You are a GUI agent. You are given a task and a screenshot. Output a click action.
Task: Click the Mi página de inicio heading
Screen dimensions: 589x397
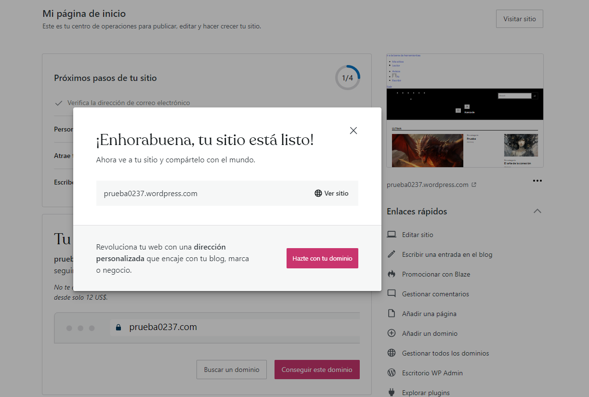pyautogui.click(x=84, y=14)
